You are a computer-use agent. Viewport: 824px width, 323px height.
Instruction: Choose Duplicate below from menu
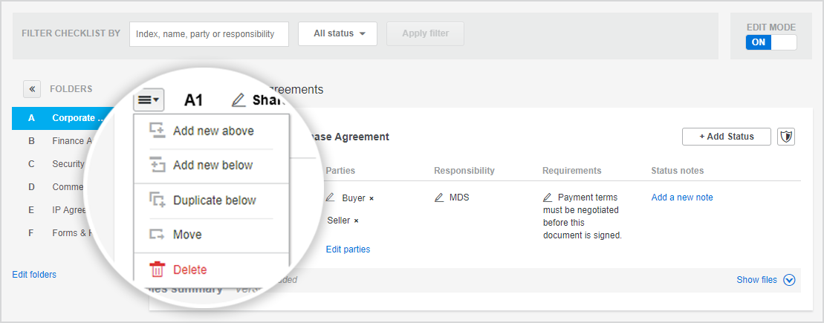pyautogui.click(x=214, y=200)
